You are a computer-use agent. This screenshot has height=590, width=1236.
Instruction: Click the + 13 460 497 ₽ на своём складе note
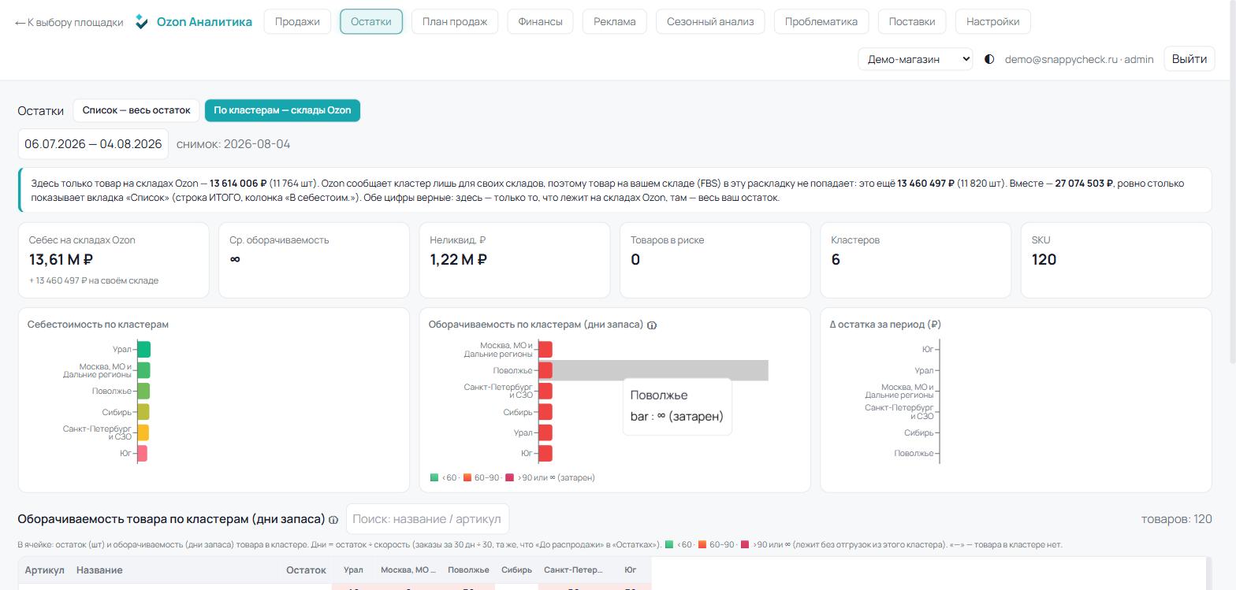(94, 280)
